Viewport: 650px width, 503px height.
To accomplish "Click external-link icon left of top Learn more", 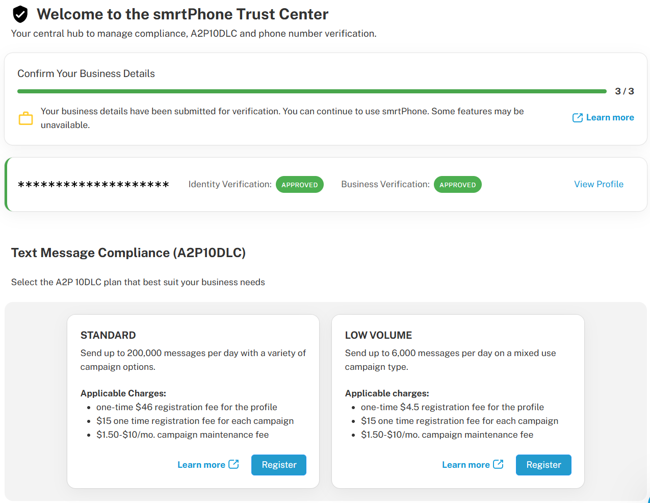I will [577, 118].
